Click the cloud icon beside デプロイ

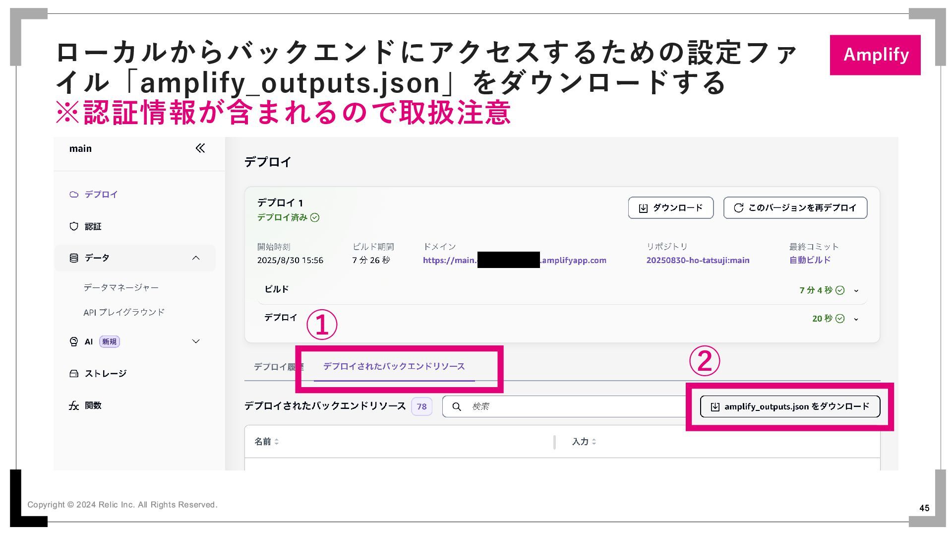pyautogui.click(x=74, y=195)
